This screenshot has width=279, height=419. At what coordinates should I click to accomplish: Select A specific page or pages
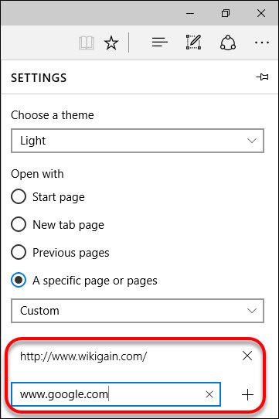pyautogui.click(x=84, y=281)
